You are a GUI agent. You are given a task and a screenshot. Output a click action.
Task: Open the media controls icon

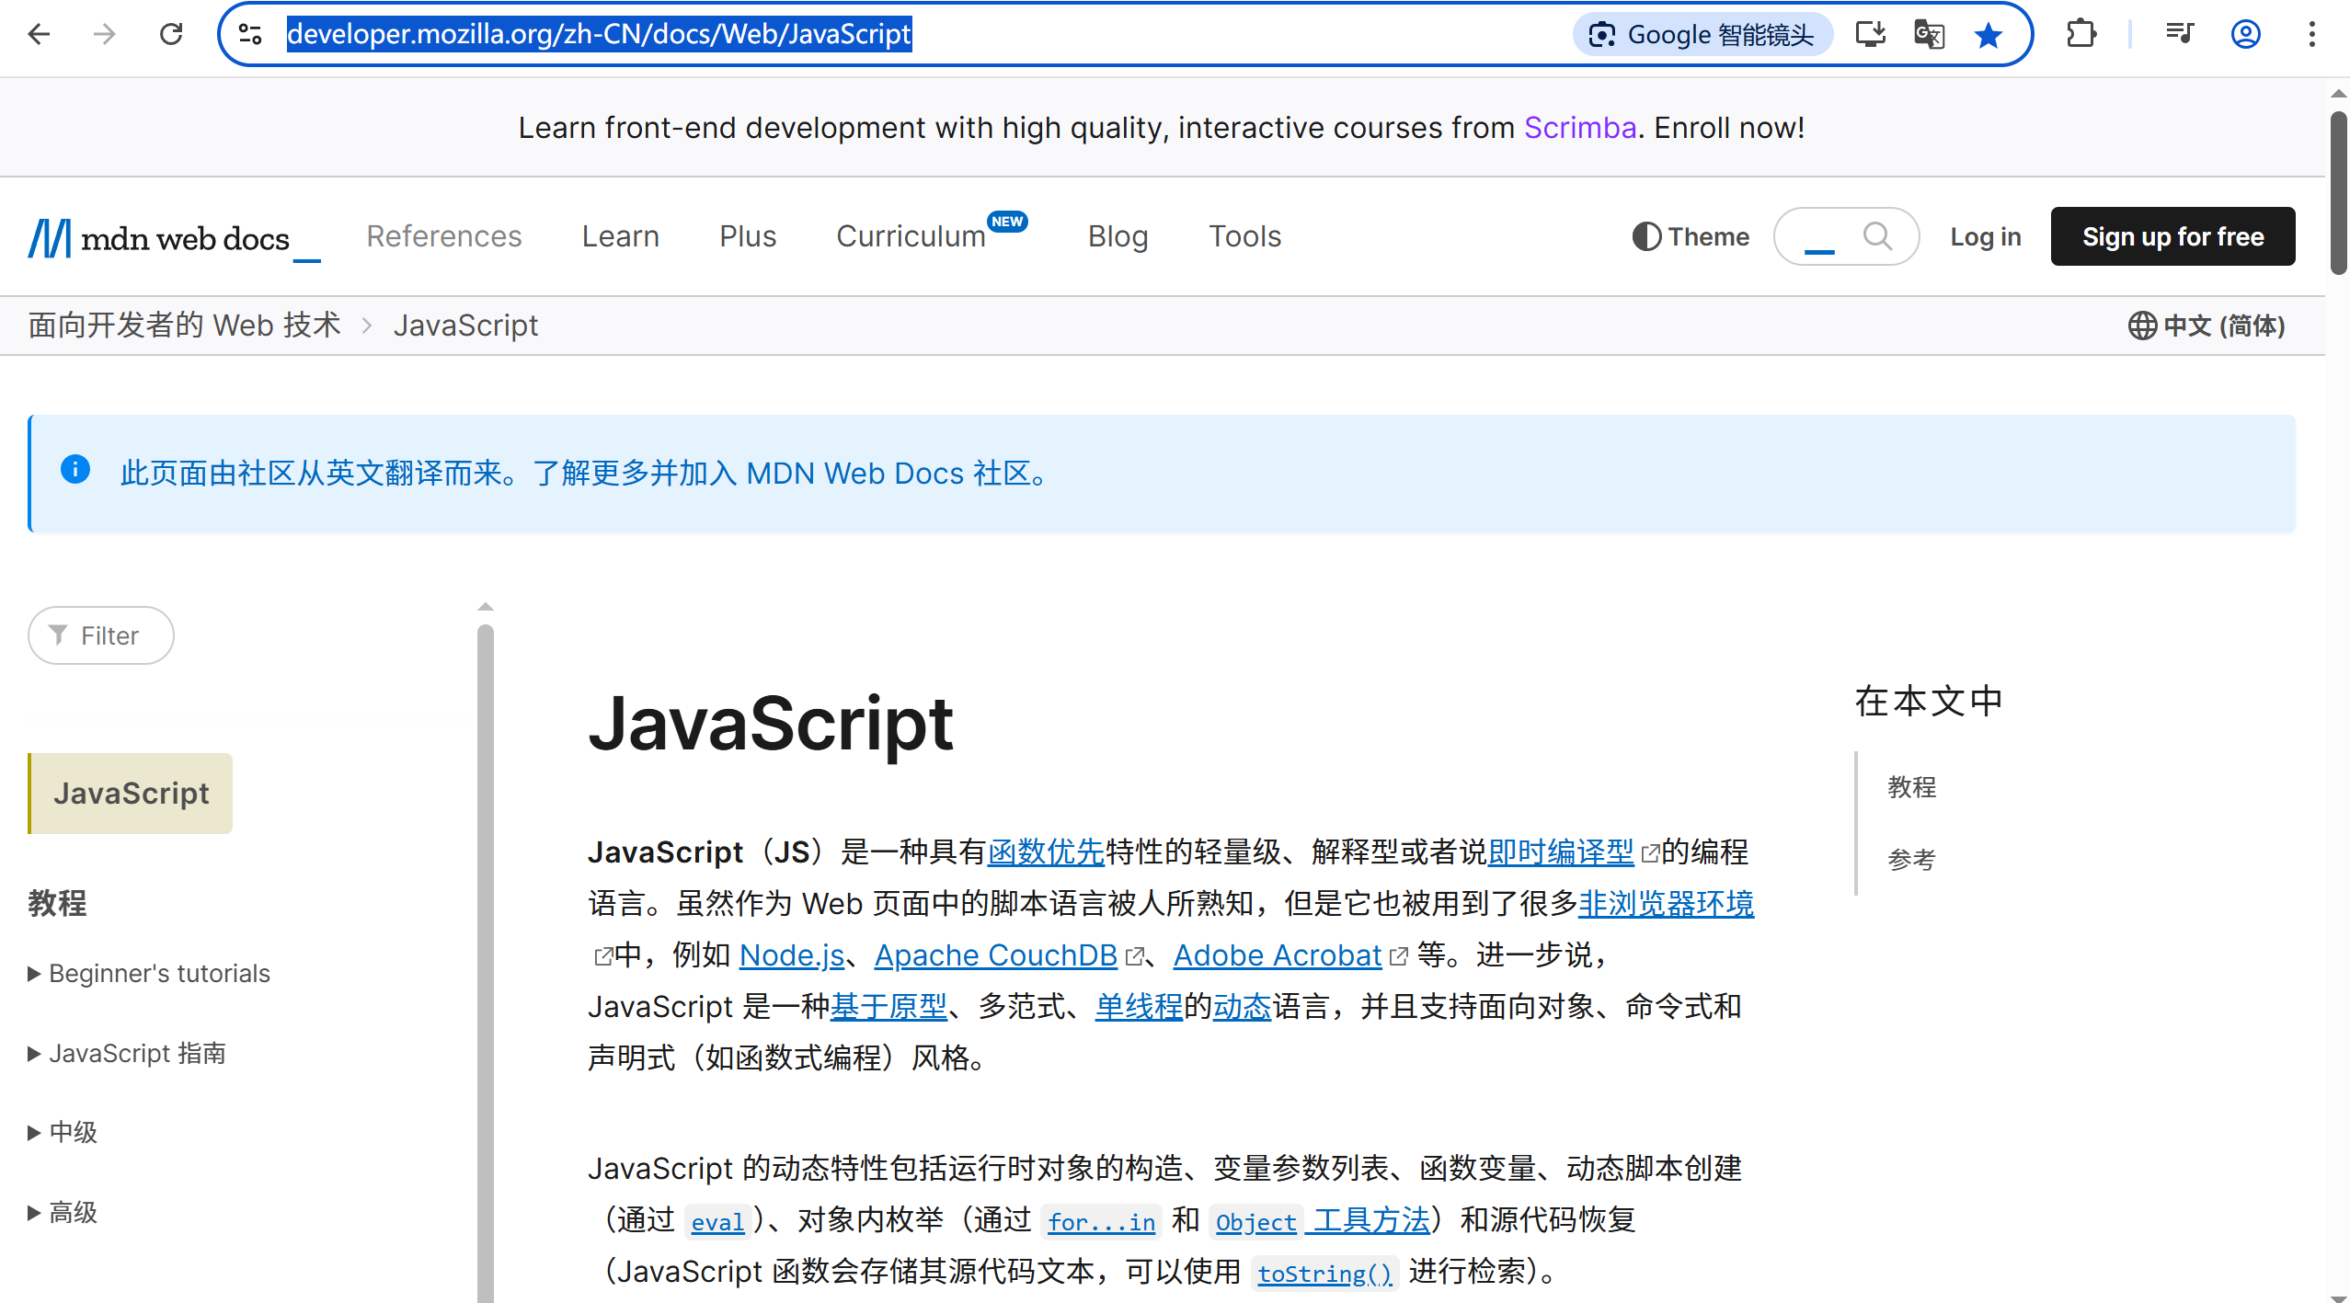click(2179, 35)
